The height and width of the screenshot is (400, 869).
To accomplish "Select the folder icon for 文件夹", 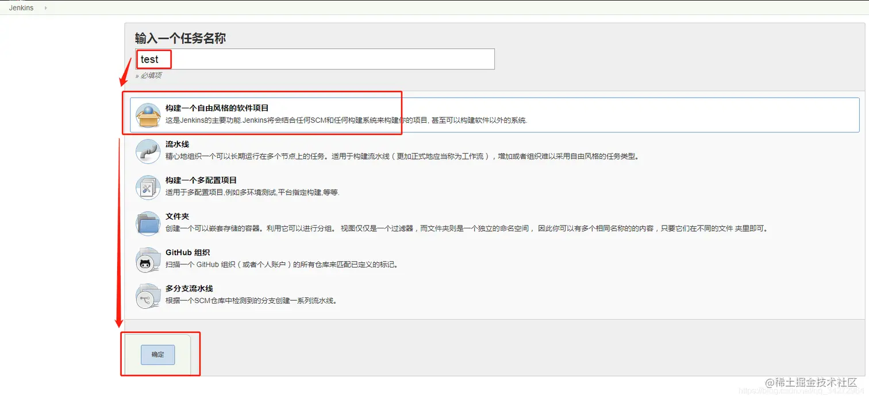I will 148,223.
